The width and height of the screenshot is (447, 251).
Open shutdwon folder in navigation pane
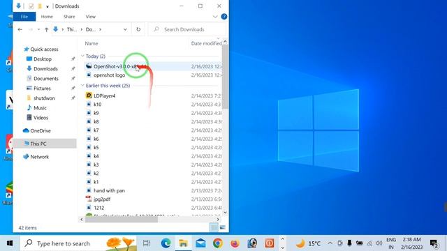point(44,98)
